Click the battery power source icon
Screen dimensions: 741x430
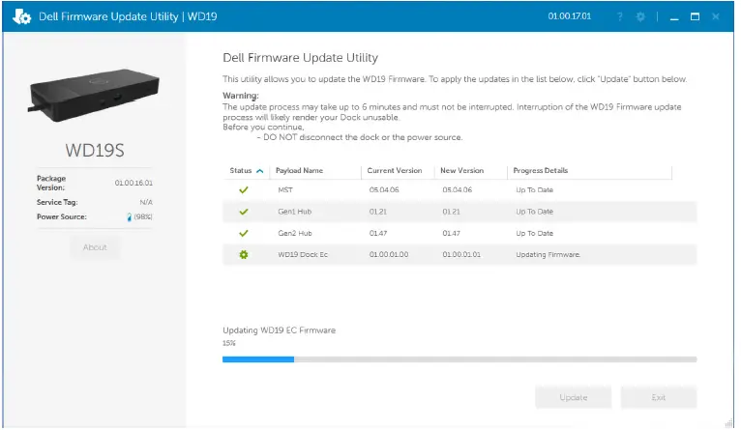[129, 217]
